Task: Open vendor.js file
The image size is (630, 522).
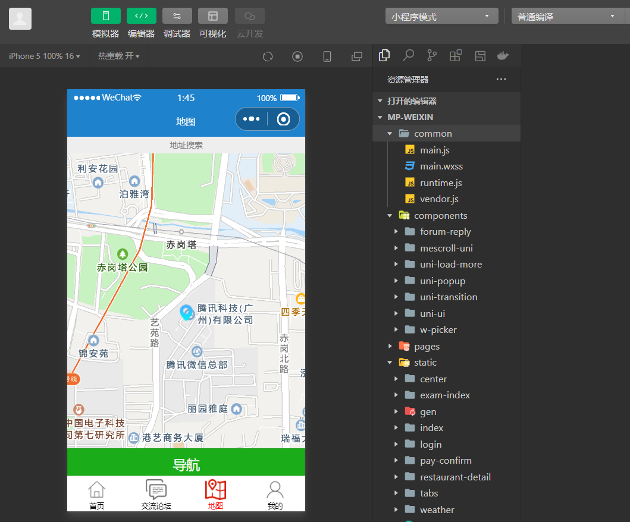Action: (447, 199)
